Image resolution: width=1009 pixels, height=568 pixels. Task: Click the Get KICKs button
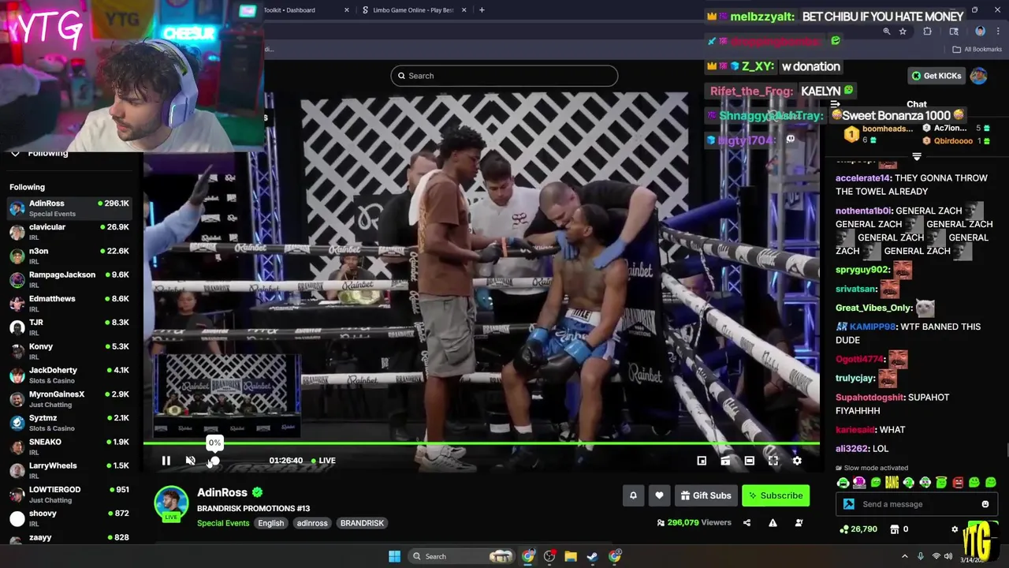pos(936,76)
